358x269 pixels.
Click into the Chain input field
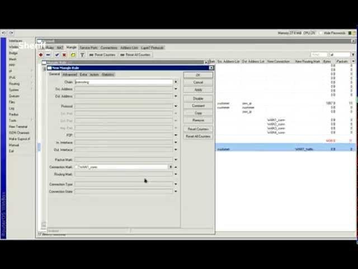124,82
